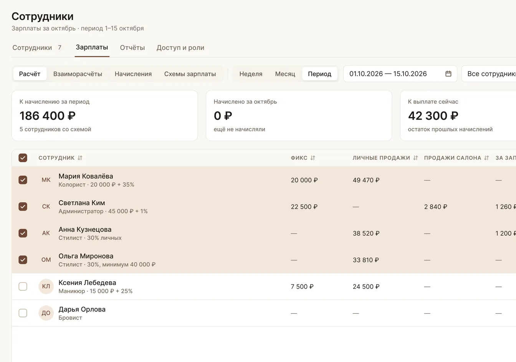Choose the Месяц period option

(x=285, y=74)
